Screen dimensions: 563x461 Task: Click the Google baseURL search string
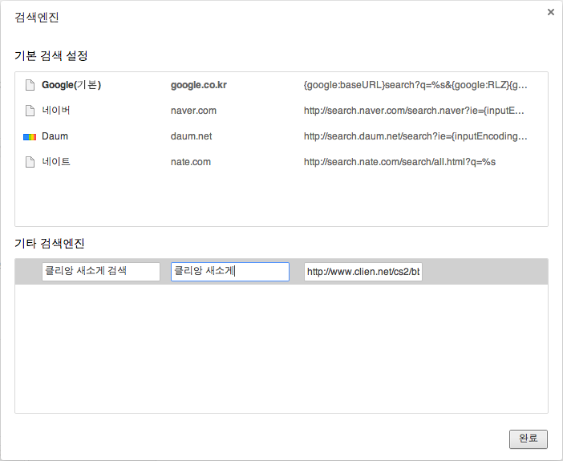pos(415,85)
